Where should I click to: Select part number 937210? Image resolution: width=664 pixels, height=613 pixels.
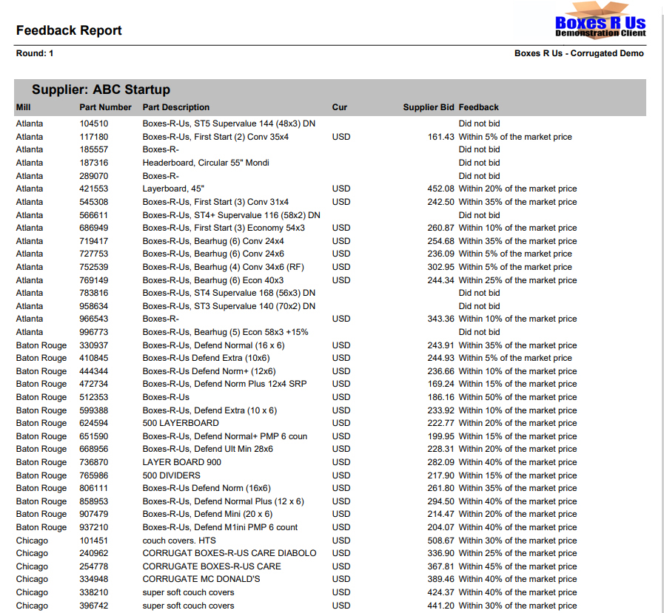[x=94, y=527]
